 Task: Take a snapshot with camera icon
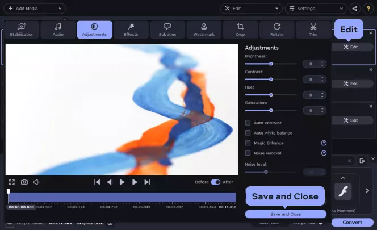pos(24,182)
